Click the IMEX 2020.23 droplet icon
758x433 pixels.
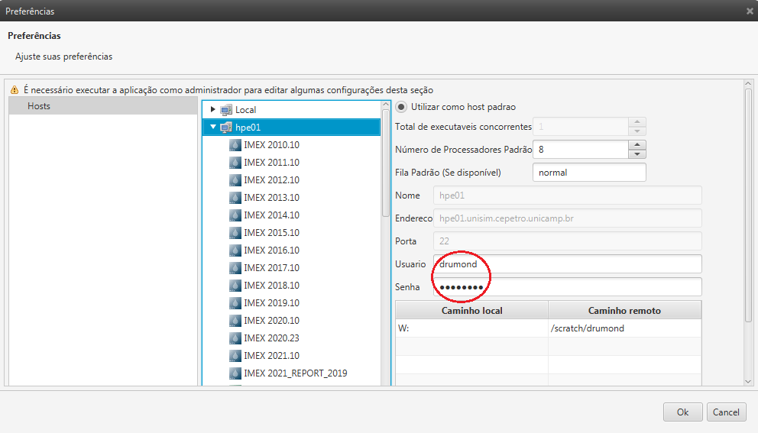tap(235, 338)
